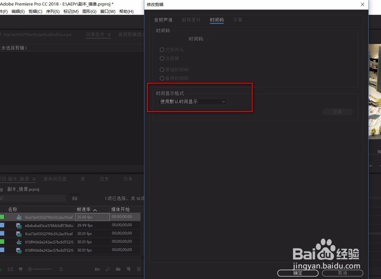Click the blue label swatch of the 29.99 fps row

click(2, 225)
